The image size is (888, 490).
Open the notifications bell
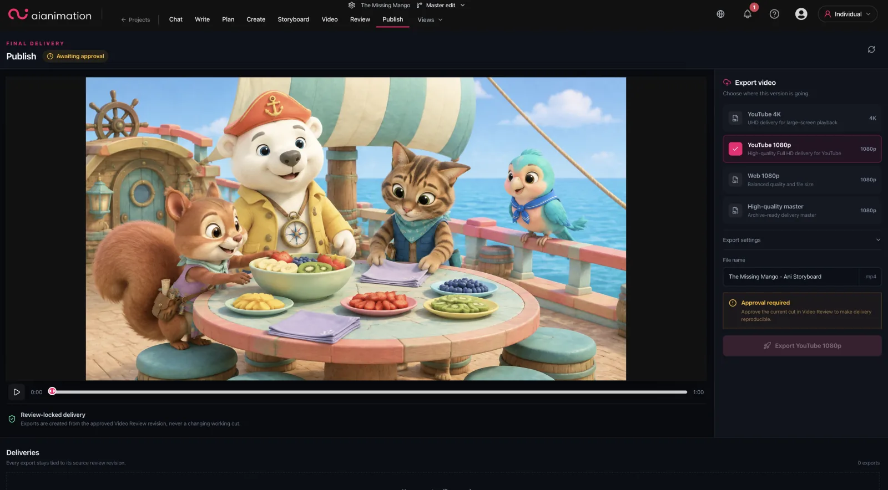click(748, 14)
